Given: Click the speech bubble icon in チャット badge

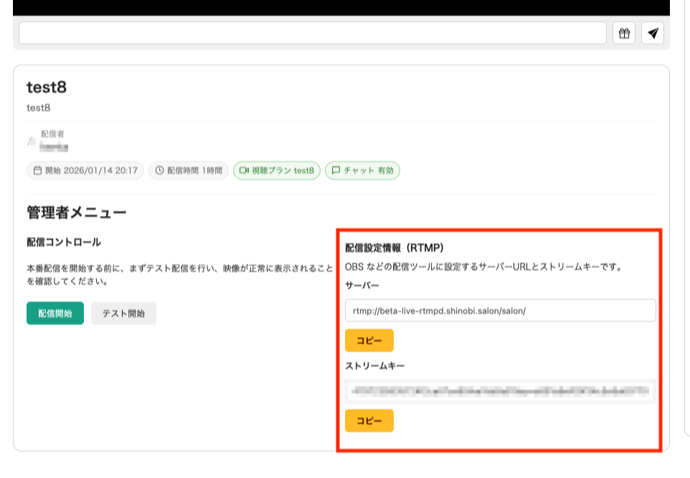Looking at the screenshot, I should [x=335, y=171].
